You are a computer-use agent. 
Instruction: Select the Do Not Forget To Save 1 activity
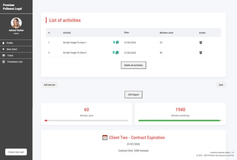75,43
